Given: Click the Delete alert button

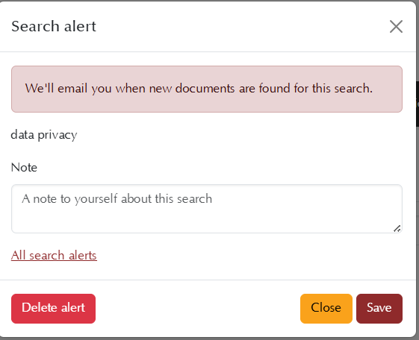Looking at the screenshot, I should click(54, 309).
